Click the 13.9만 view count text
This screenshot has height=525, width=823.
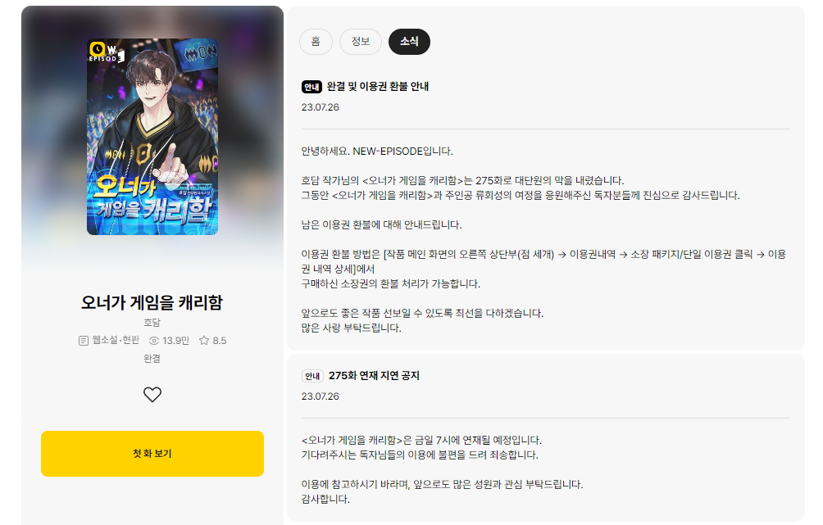pos(176,341)
